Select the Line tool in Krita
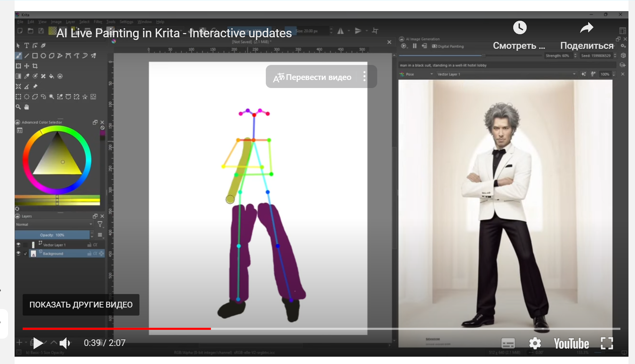The width and height of the screenshot is (635, 364). point(27,56)
